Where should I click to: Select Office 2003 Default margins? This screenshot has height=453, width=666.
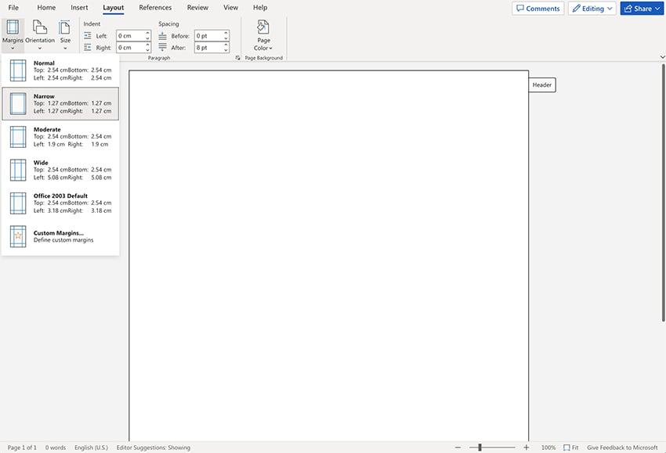(x=60, y=203)
